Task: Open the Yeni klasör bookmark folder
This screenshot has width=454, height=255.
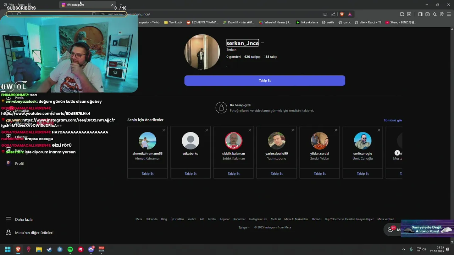Action: click(173, 22)
